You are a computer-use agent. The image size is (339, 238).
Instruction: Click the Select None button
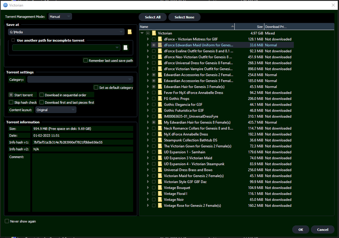click(184, 17)
